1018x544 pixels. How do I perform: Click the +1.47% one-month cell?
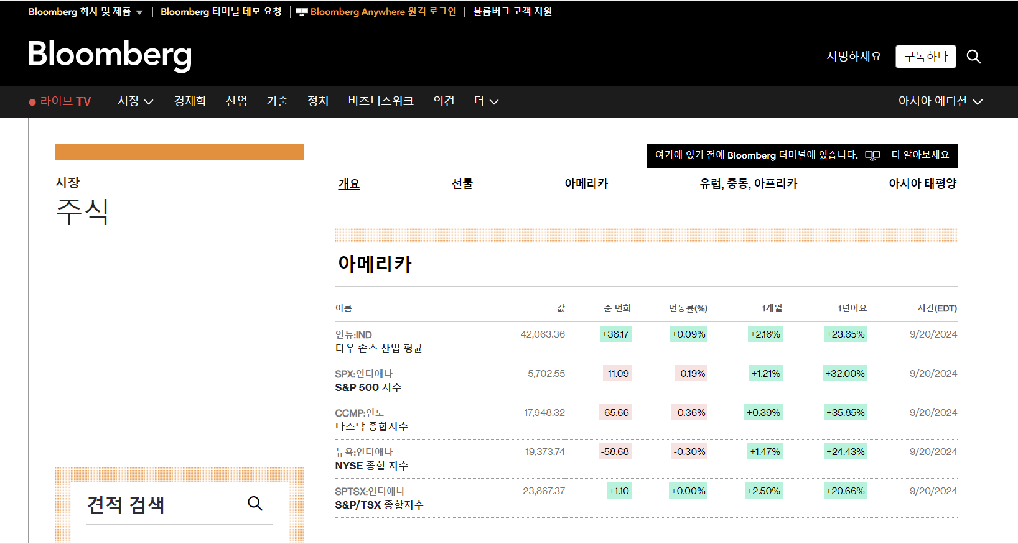765,452
